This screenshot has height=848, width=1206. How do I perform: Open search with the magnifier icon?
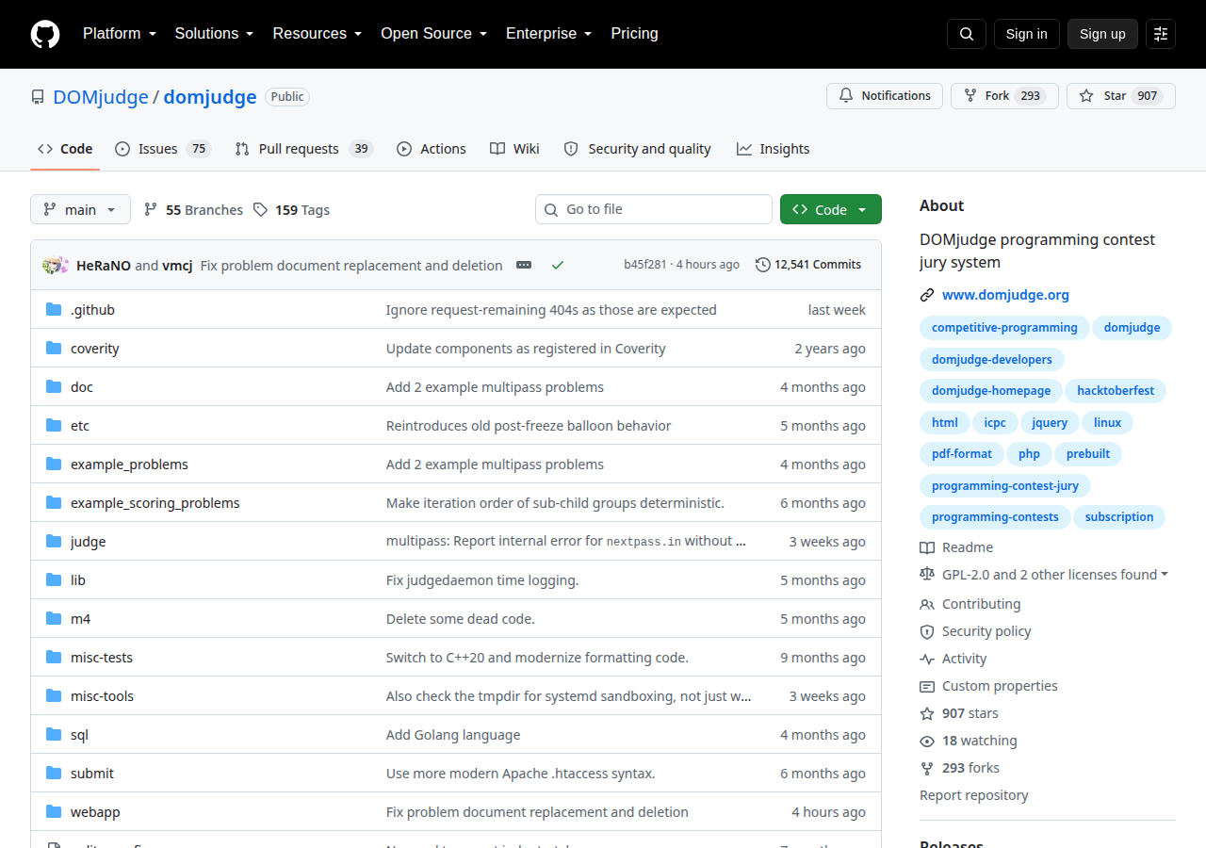click(x=967, y=34)
